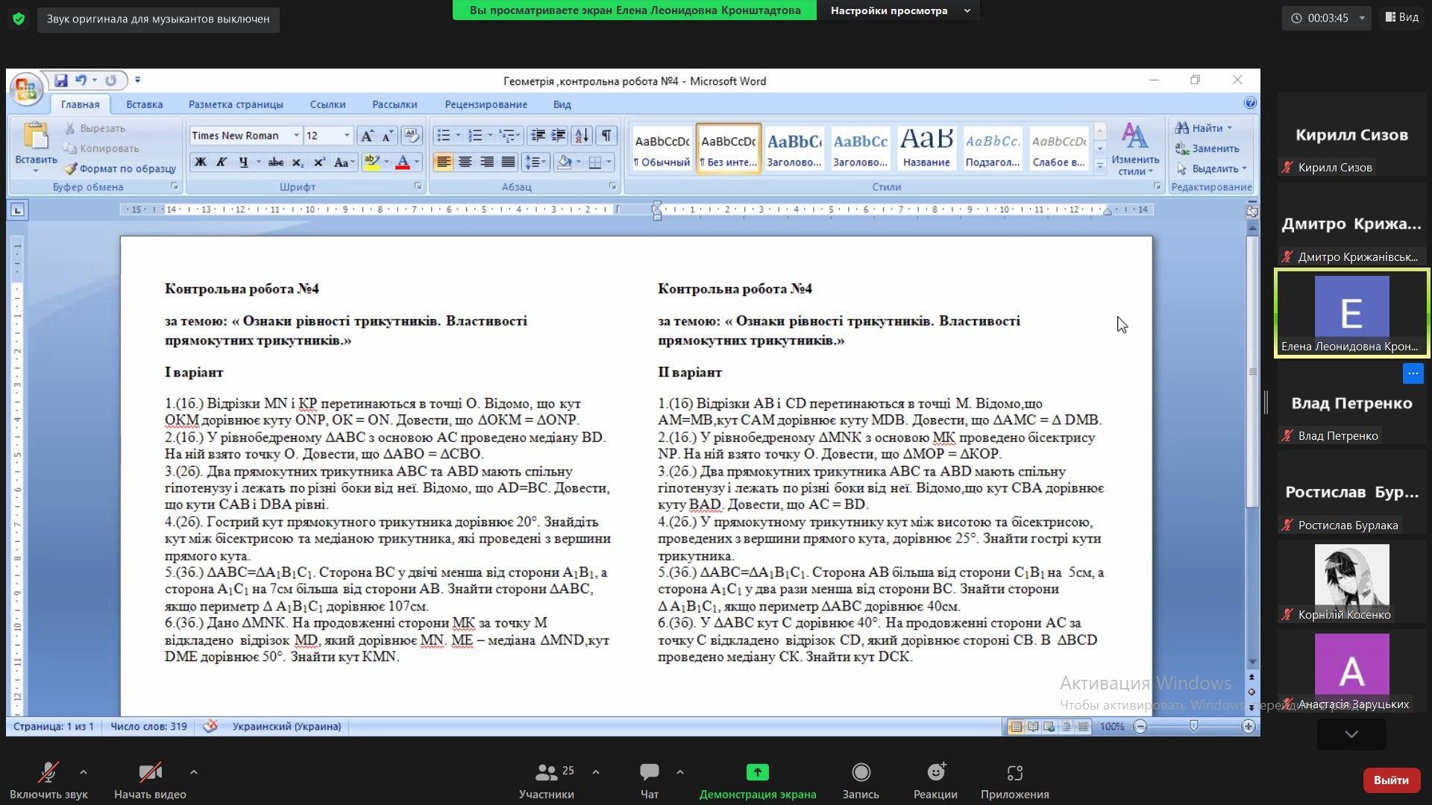Justify text alignment

point(508,162)
